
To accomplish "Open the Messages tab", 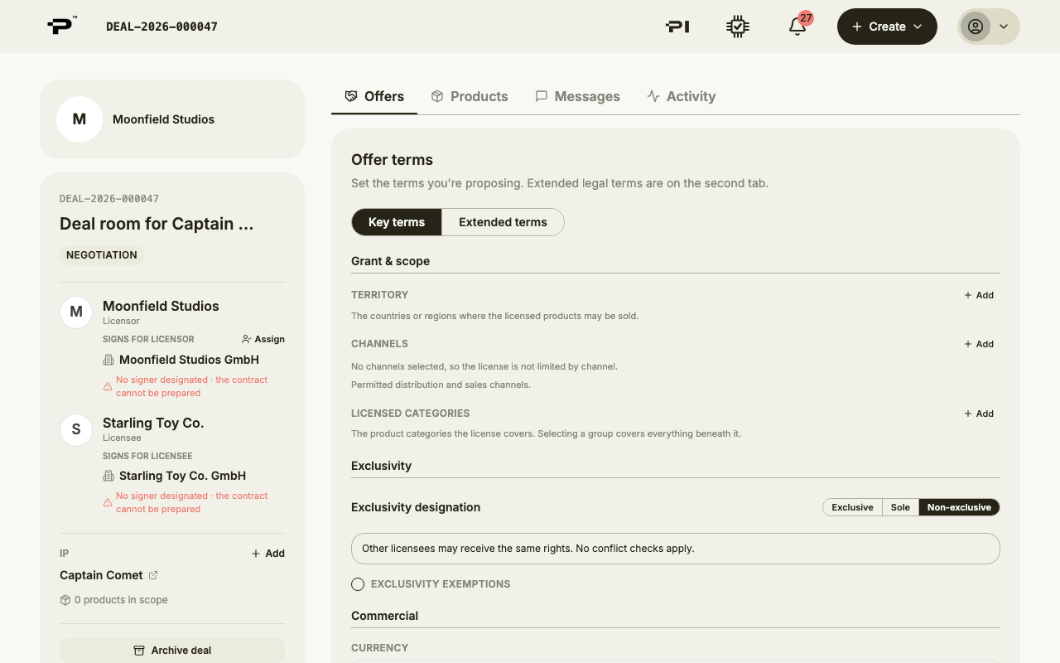I will (x=577, y=96).
